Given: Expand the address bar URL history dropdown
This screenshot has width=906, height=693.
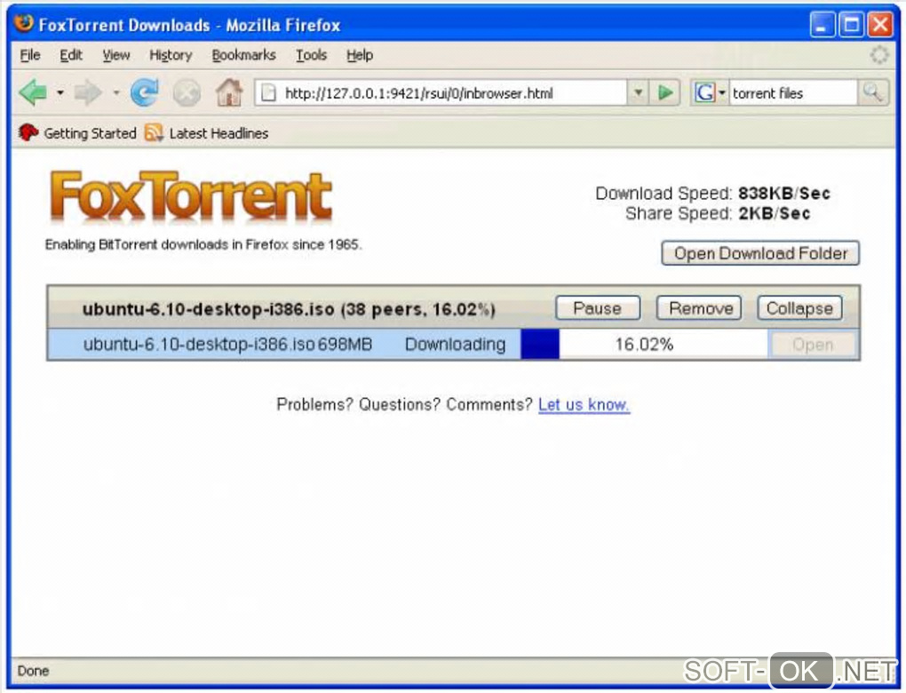Looking at the screenshot, I should pos(638,92).
